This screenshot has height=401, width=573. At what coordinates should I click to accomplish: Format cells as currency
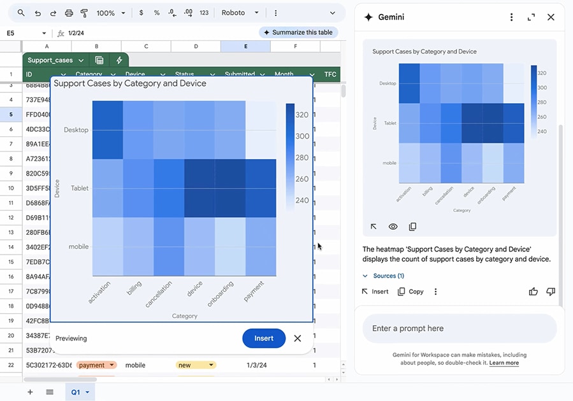(141, 13)
